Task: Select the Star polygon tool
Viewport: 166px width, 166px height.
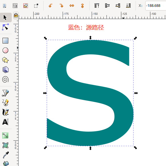Action: [5, 60]
